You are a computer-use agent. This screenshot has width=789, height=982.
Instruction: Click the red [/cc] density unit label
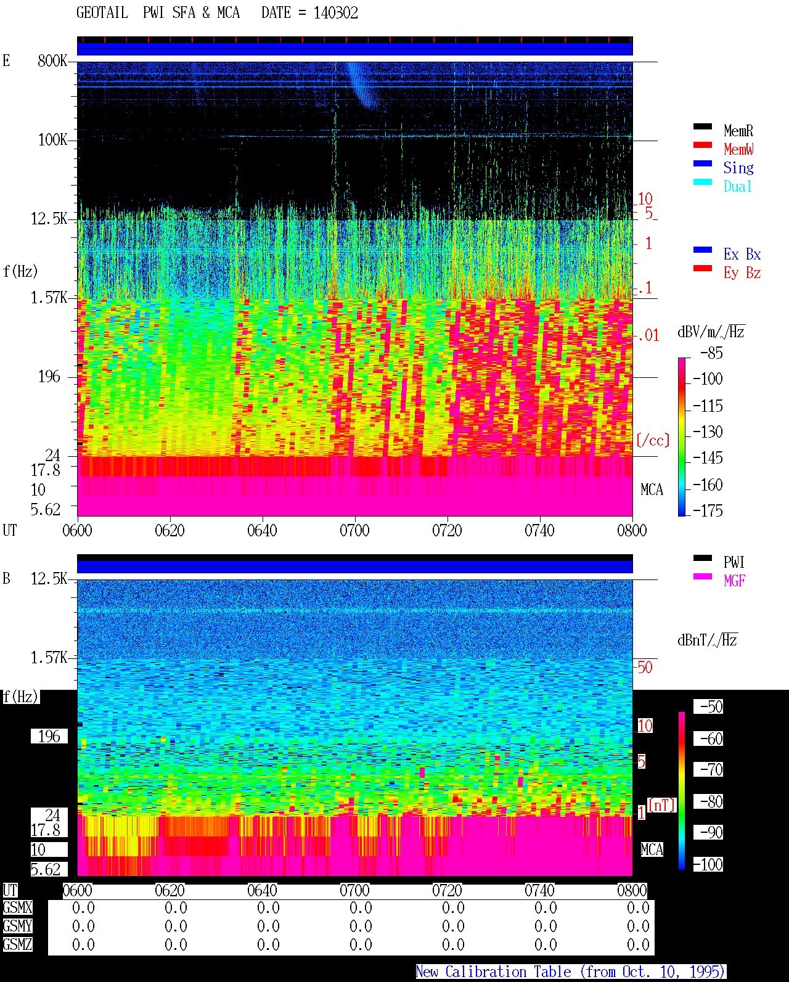653,440
